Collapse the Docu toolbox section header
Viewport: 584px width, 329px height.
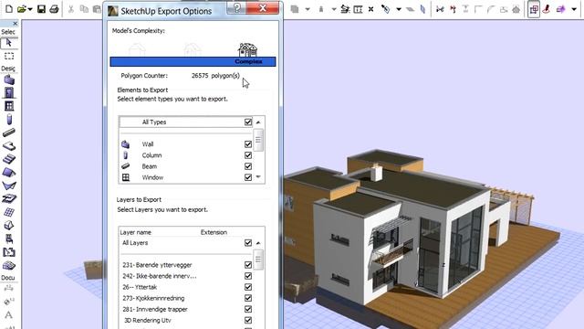[x=8, y=278]
